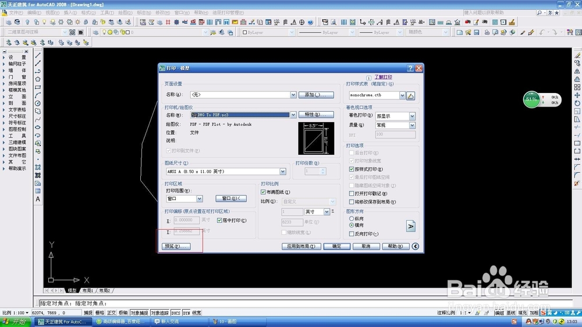582x327 pixels.
Task: Switch to the 布局1 tab
Action: 88,290
